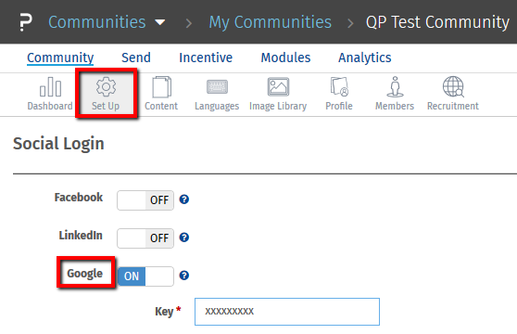
Task: Click the Facebook label
Action: coord(79,198)
